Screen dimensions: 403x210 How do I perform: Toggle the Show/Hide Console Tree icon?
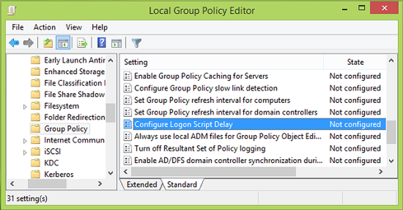point(63,42)
